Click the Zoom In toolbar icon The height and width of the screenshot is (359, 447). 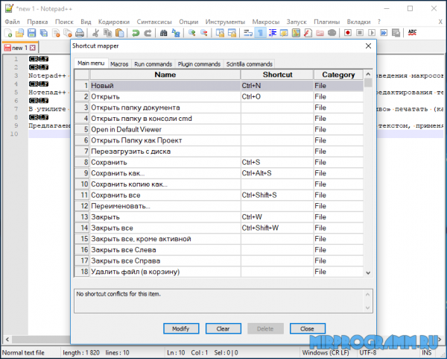coord(191,33)
